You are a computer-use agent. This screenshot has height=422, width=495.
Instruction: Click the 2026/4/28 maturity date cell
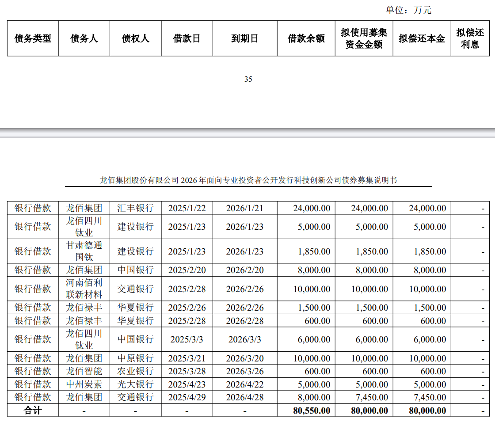tap(244, 397)
